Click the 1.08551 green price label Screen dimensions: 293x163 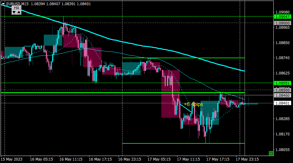click(x=283, y=83)
